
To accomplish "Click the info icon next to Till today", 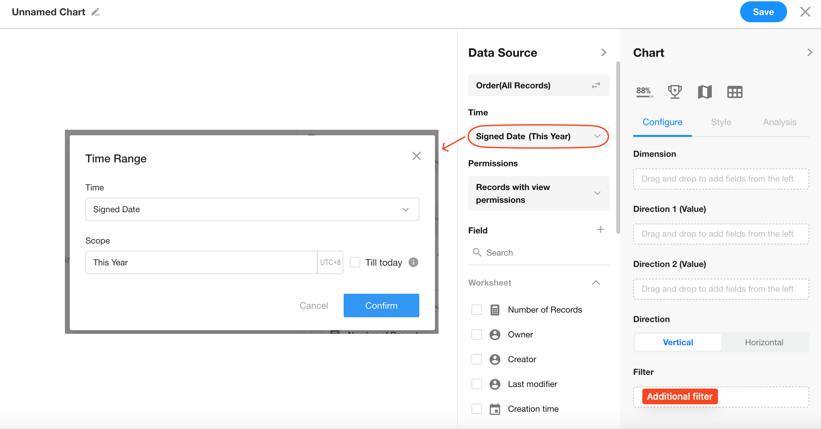I will (413, 262).
